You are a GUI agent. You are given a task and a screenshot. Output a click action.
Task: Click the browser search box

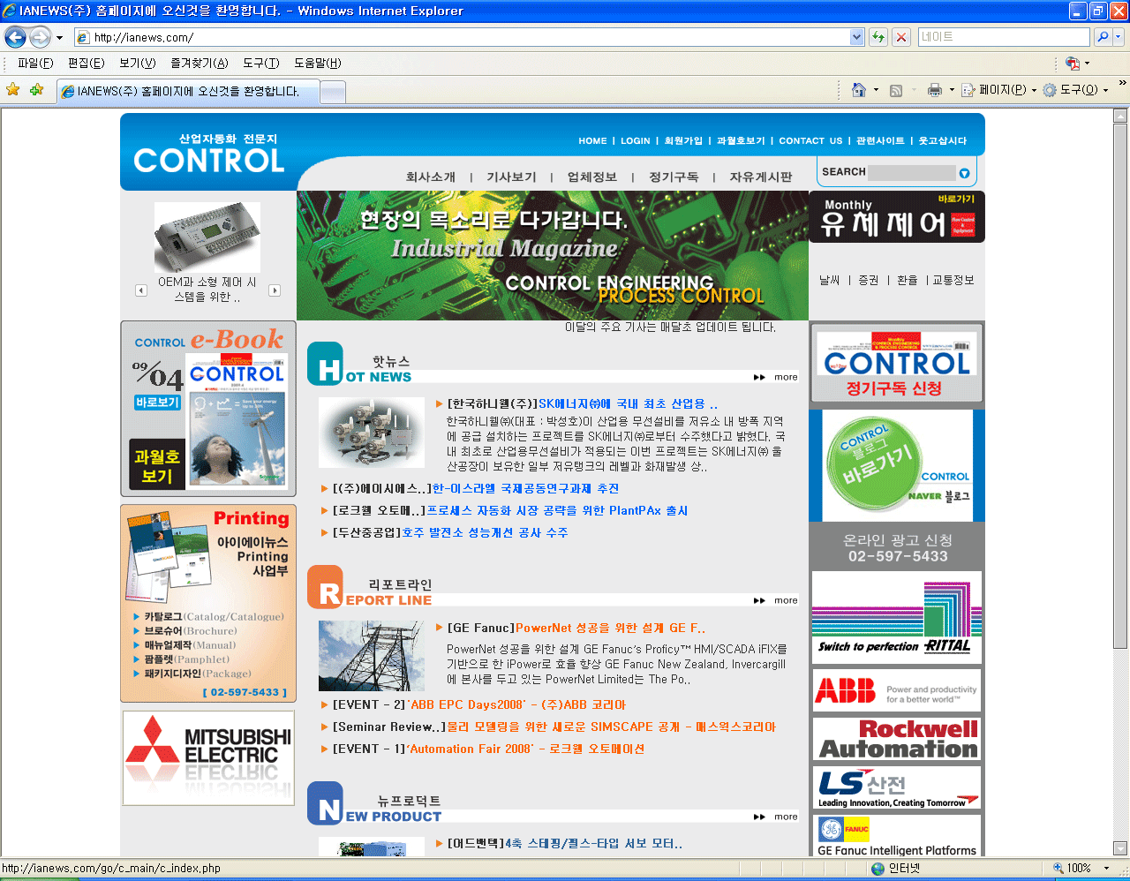pyautogui.click(x=1004, y=37)
